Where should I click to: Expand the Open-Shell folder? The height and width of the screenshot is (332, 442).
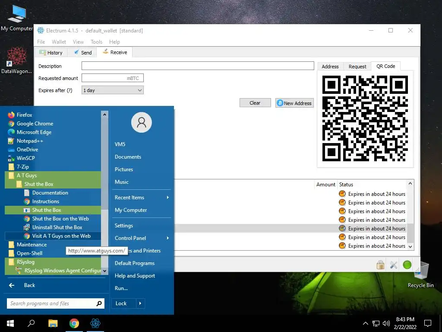(53, 253)
